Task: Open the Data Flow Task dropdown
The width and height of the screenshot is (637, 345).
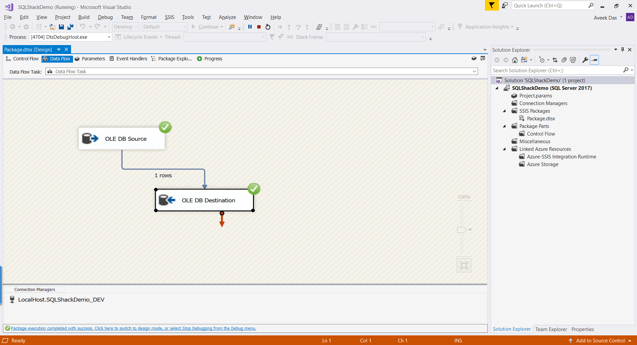Action: click(x=474, y=71)
